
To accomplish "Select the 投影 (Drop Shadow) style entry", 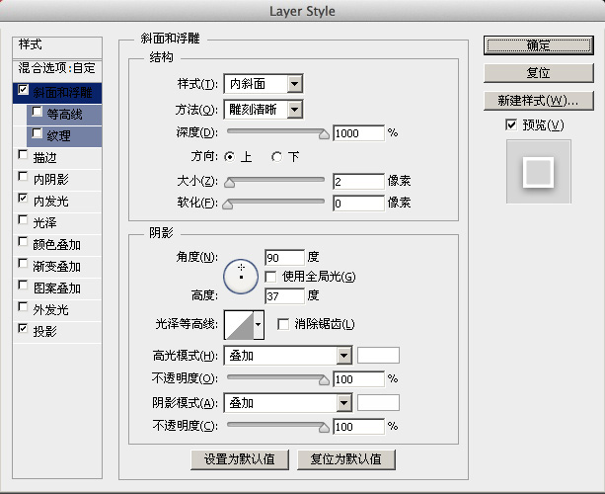I will tap(44, 331).
